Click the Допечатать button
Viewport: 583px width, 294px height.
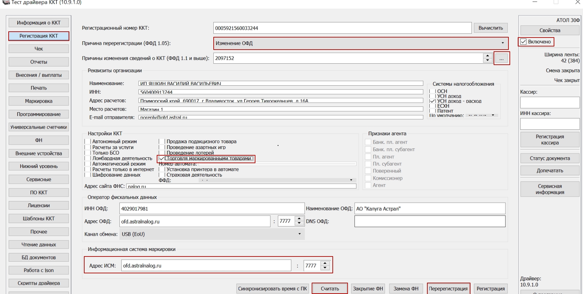tap(550, 170)
